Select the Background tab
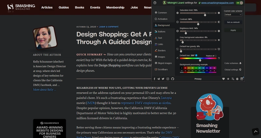 (x=164, y=25)
